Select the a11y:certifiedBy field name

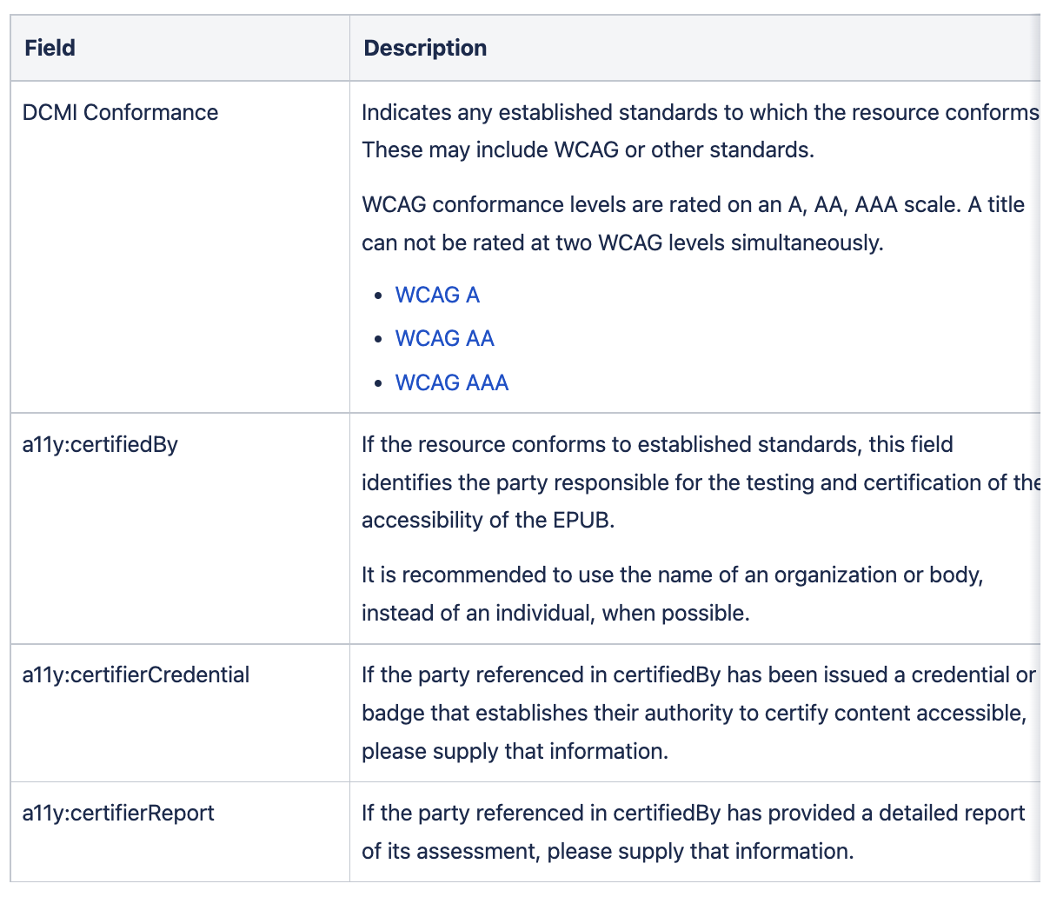tap(100, 445)
